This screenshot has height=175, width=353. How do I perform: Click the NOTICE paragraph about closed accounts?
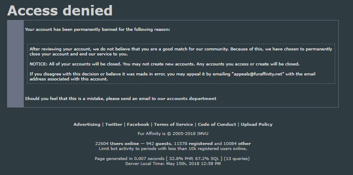click(165, 64)
